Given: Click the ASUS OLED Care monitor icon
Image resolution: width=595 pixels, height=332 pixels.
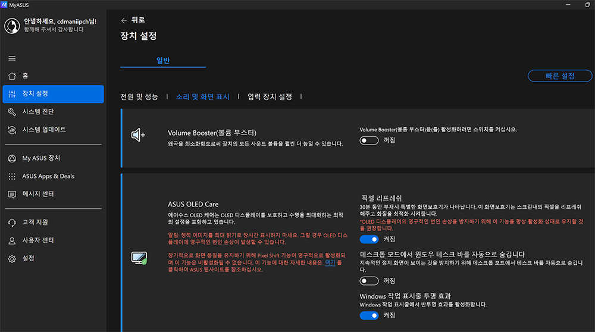Looking at the screenshot, I should [139, 258].
